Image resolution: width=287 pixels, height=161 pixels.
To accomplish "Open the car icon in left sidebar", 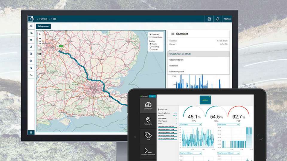I will tap(31, 40).
